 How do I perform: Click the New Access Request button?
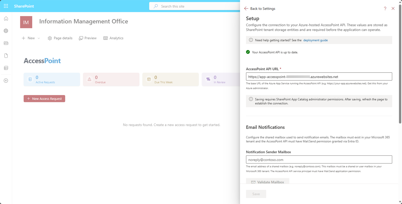click(44, 99)
